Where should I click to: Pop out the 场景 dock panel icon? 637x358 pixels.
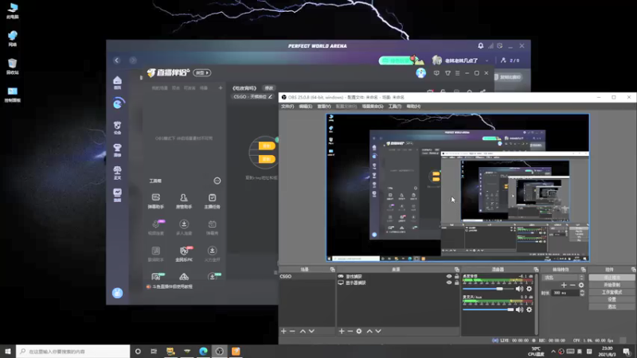click(332, 270)
